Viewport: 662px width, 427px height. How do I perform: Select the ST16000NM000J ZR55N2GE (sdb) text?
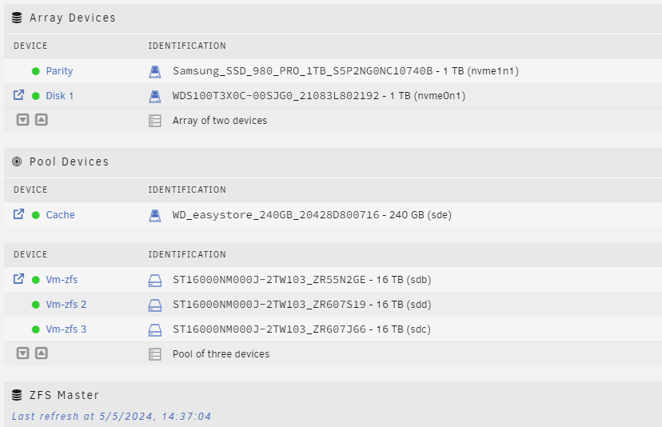coord(302,280)
